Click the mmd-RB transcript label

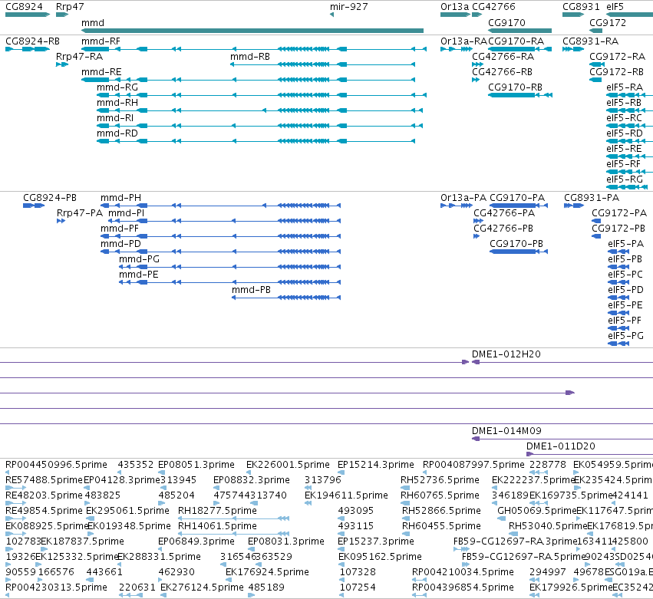(x=250, y=56)
